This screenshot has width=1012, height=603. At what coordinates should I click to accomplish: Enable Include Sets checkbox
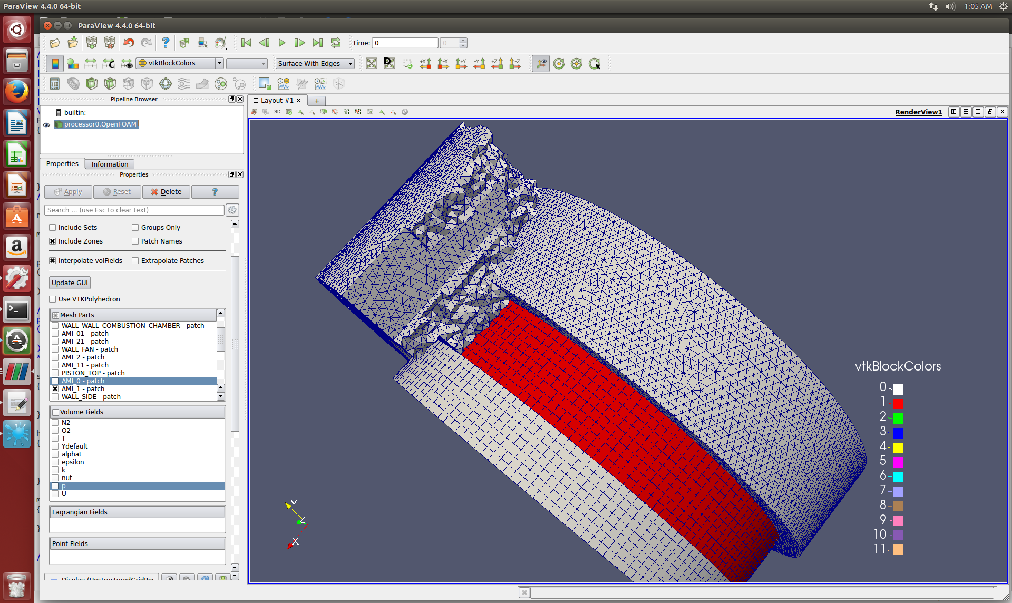(x=53, y=228)
